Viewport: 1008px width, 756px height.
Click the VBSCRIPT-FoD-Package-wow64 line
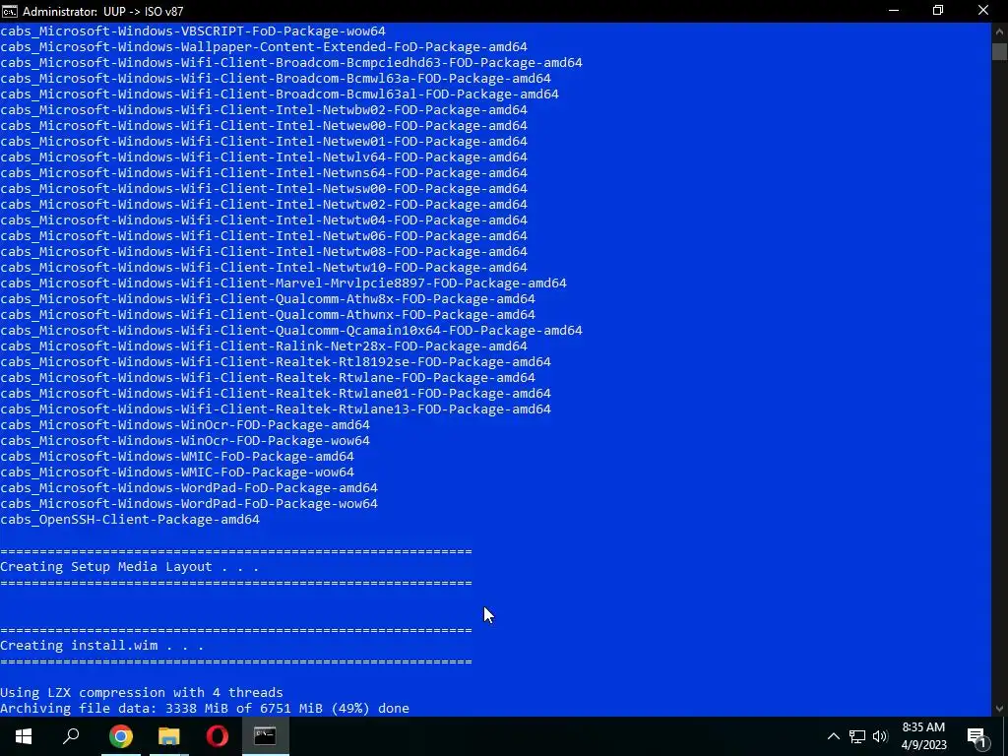[193, 31]
